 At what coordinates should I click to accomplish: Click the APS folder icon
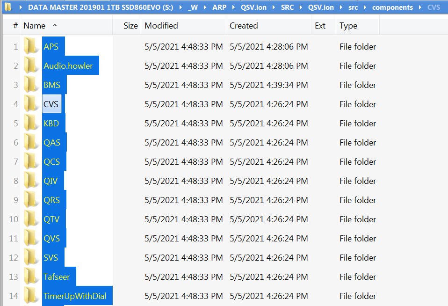pos(31,46)
